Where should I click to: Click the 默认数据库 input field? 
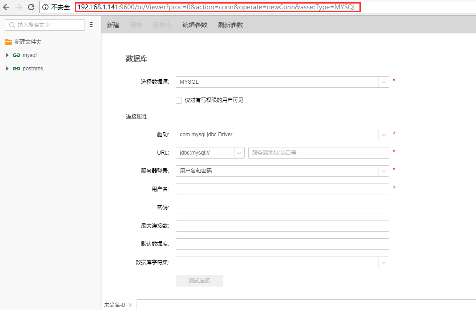[x=282, y=244]
